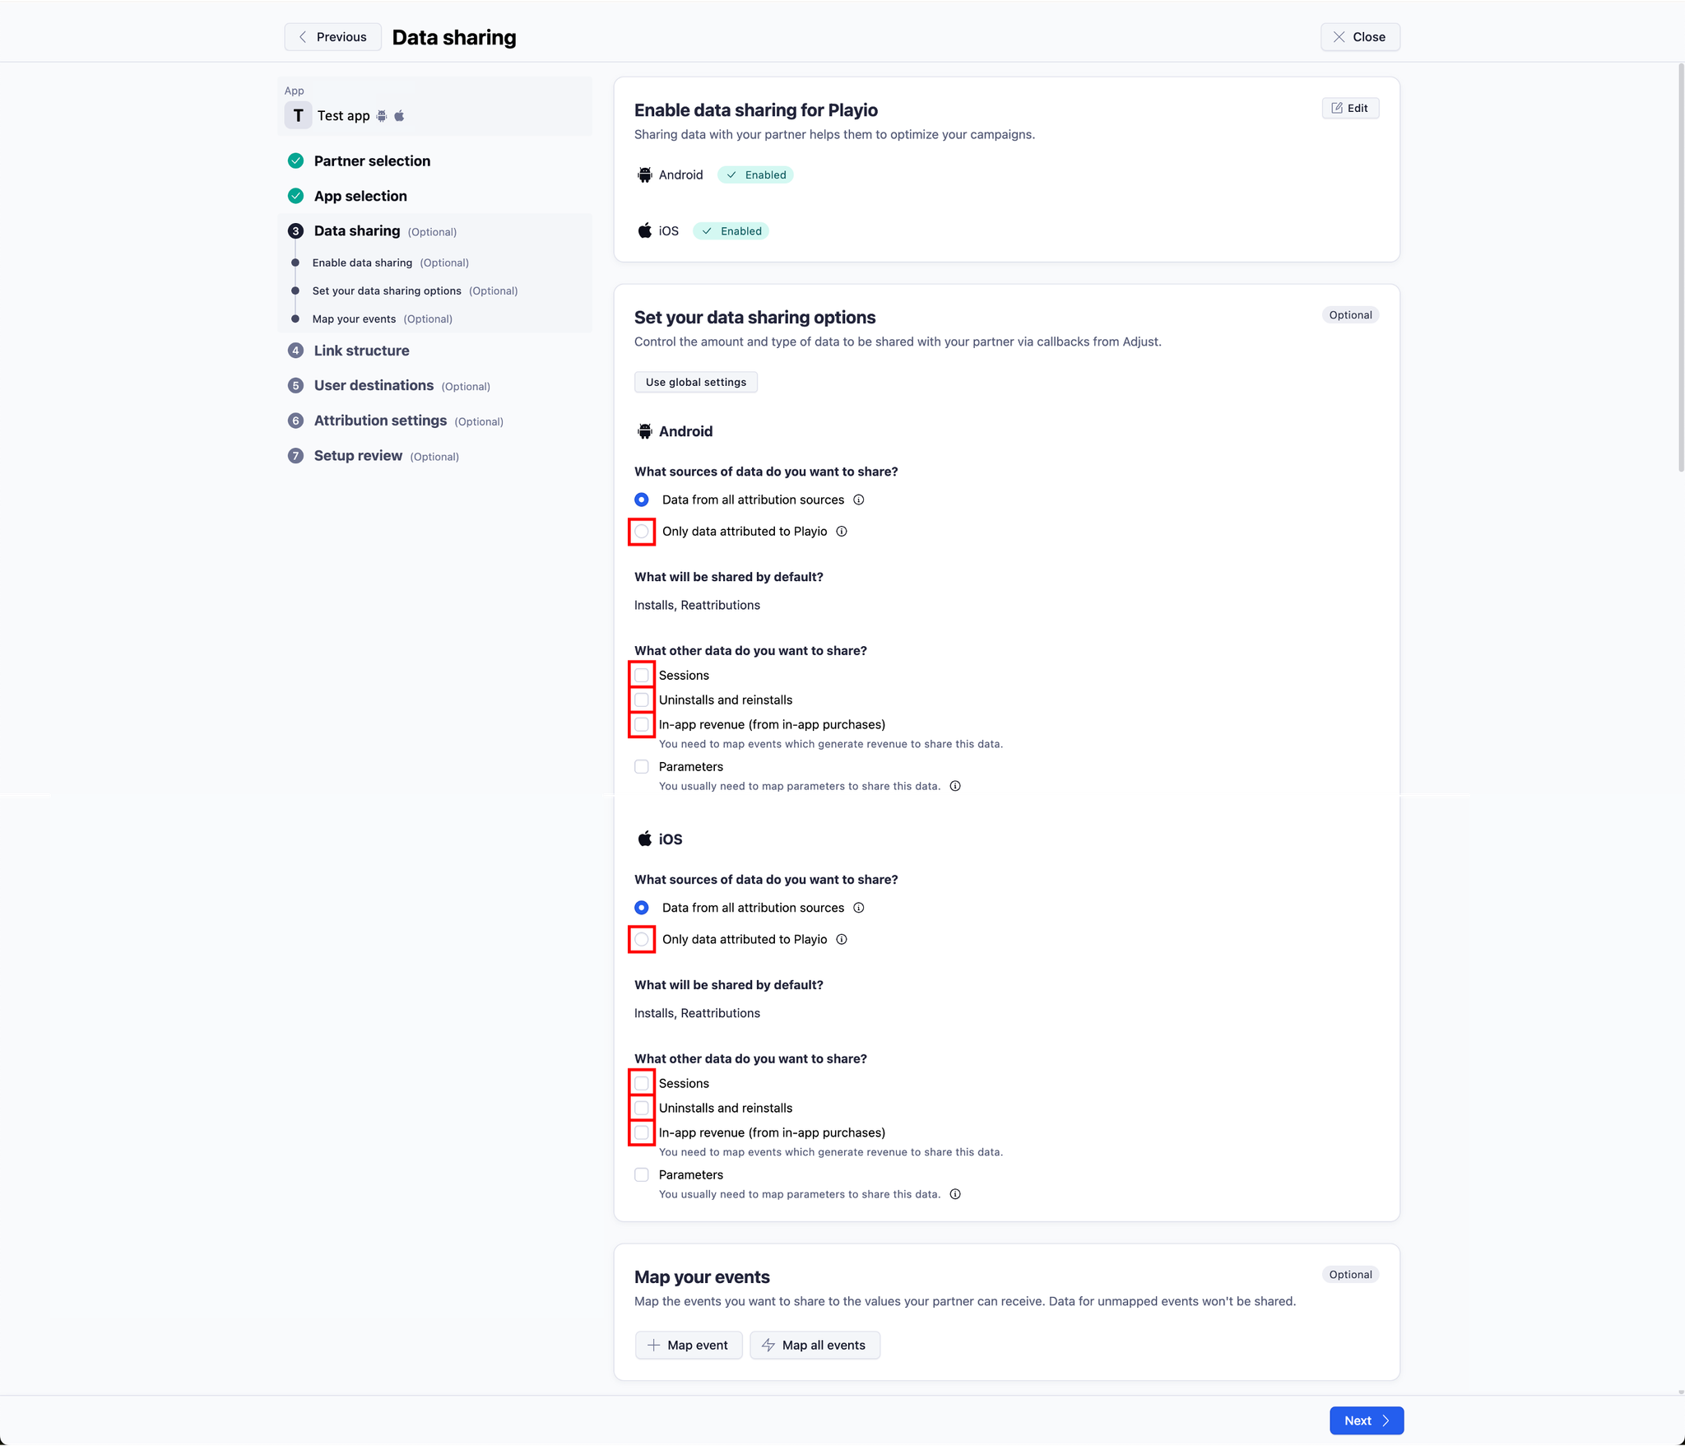
Task: Select iOS 'Only data attributed to Playio' radio
Action: [642, 940]
